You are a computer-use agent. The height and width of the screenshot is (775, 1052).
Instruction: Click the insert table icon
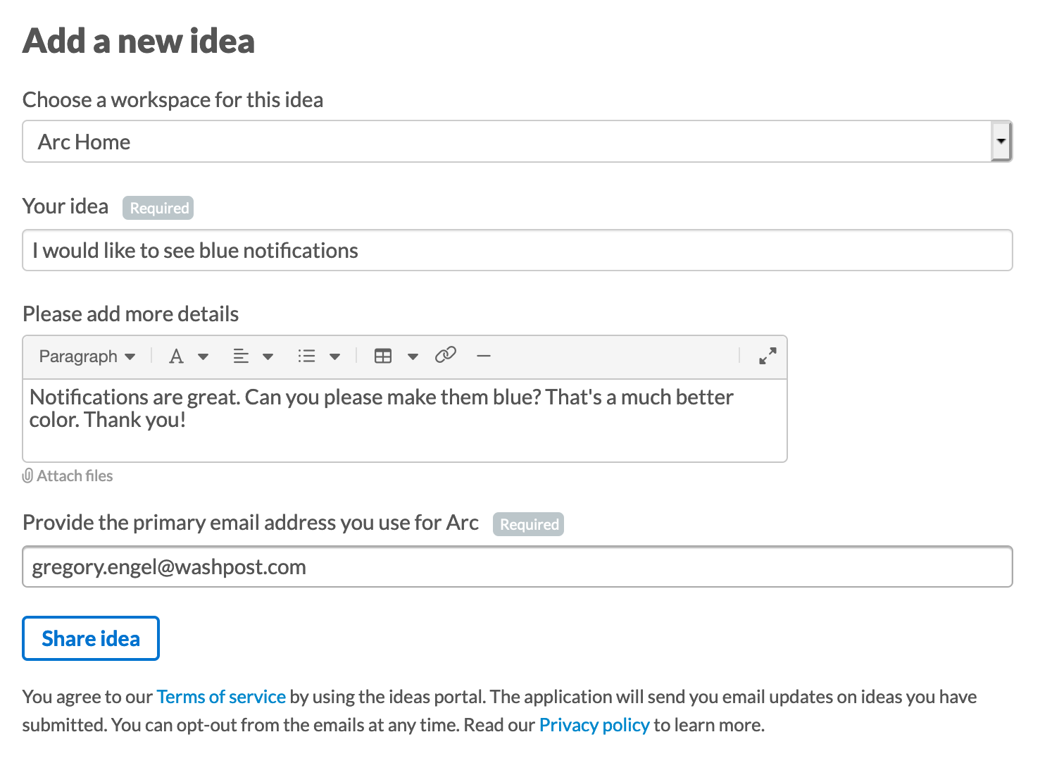383,356
